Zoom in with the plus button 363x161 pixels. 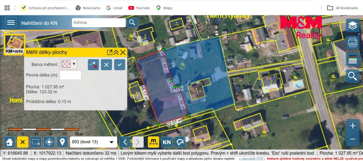(x=353, y=126)
